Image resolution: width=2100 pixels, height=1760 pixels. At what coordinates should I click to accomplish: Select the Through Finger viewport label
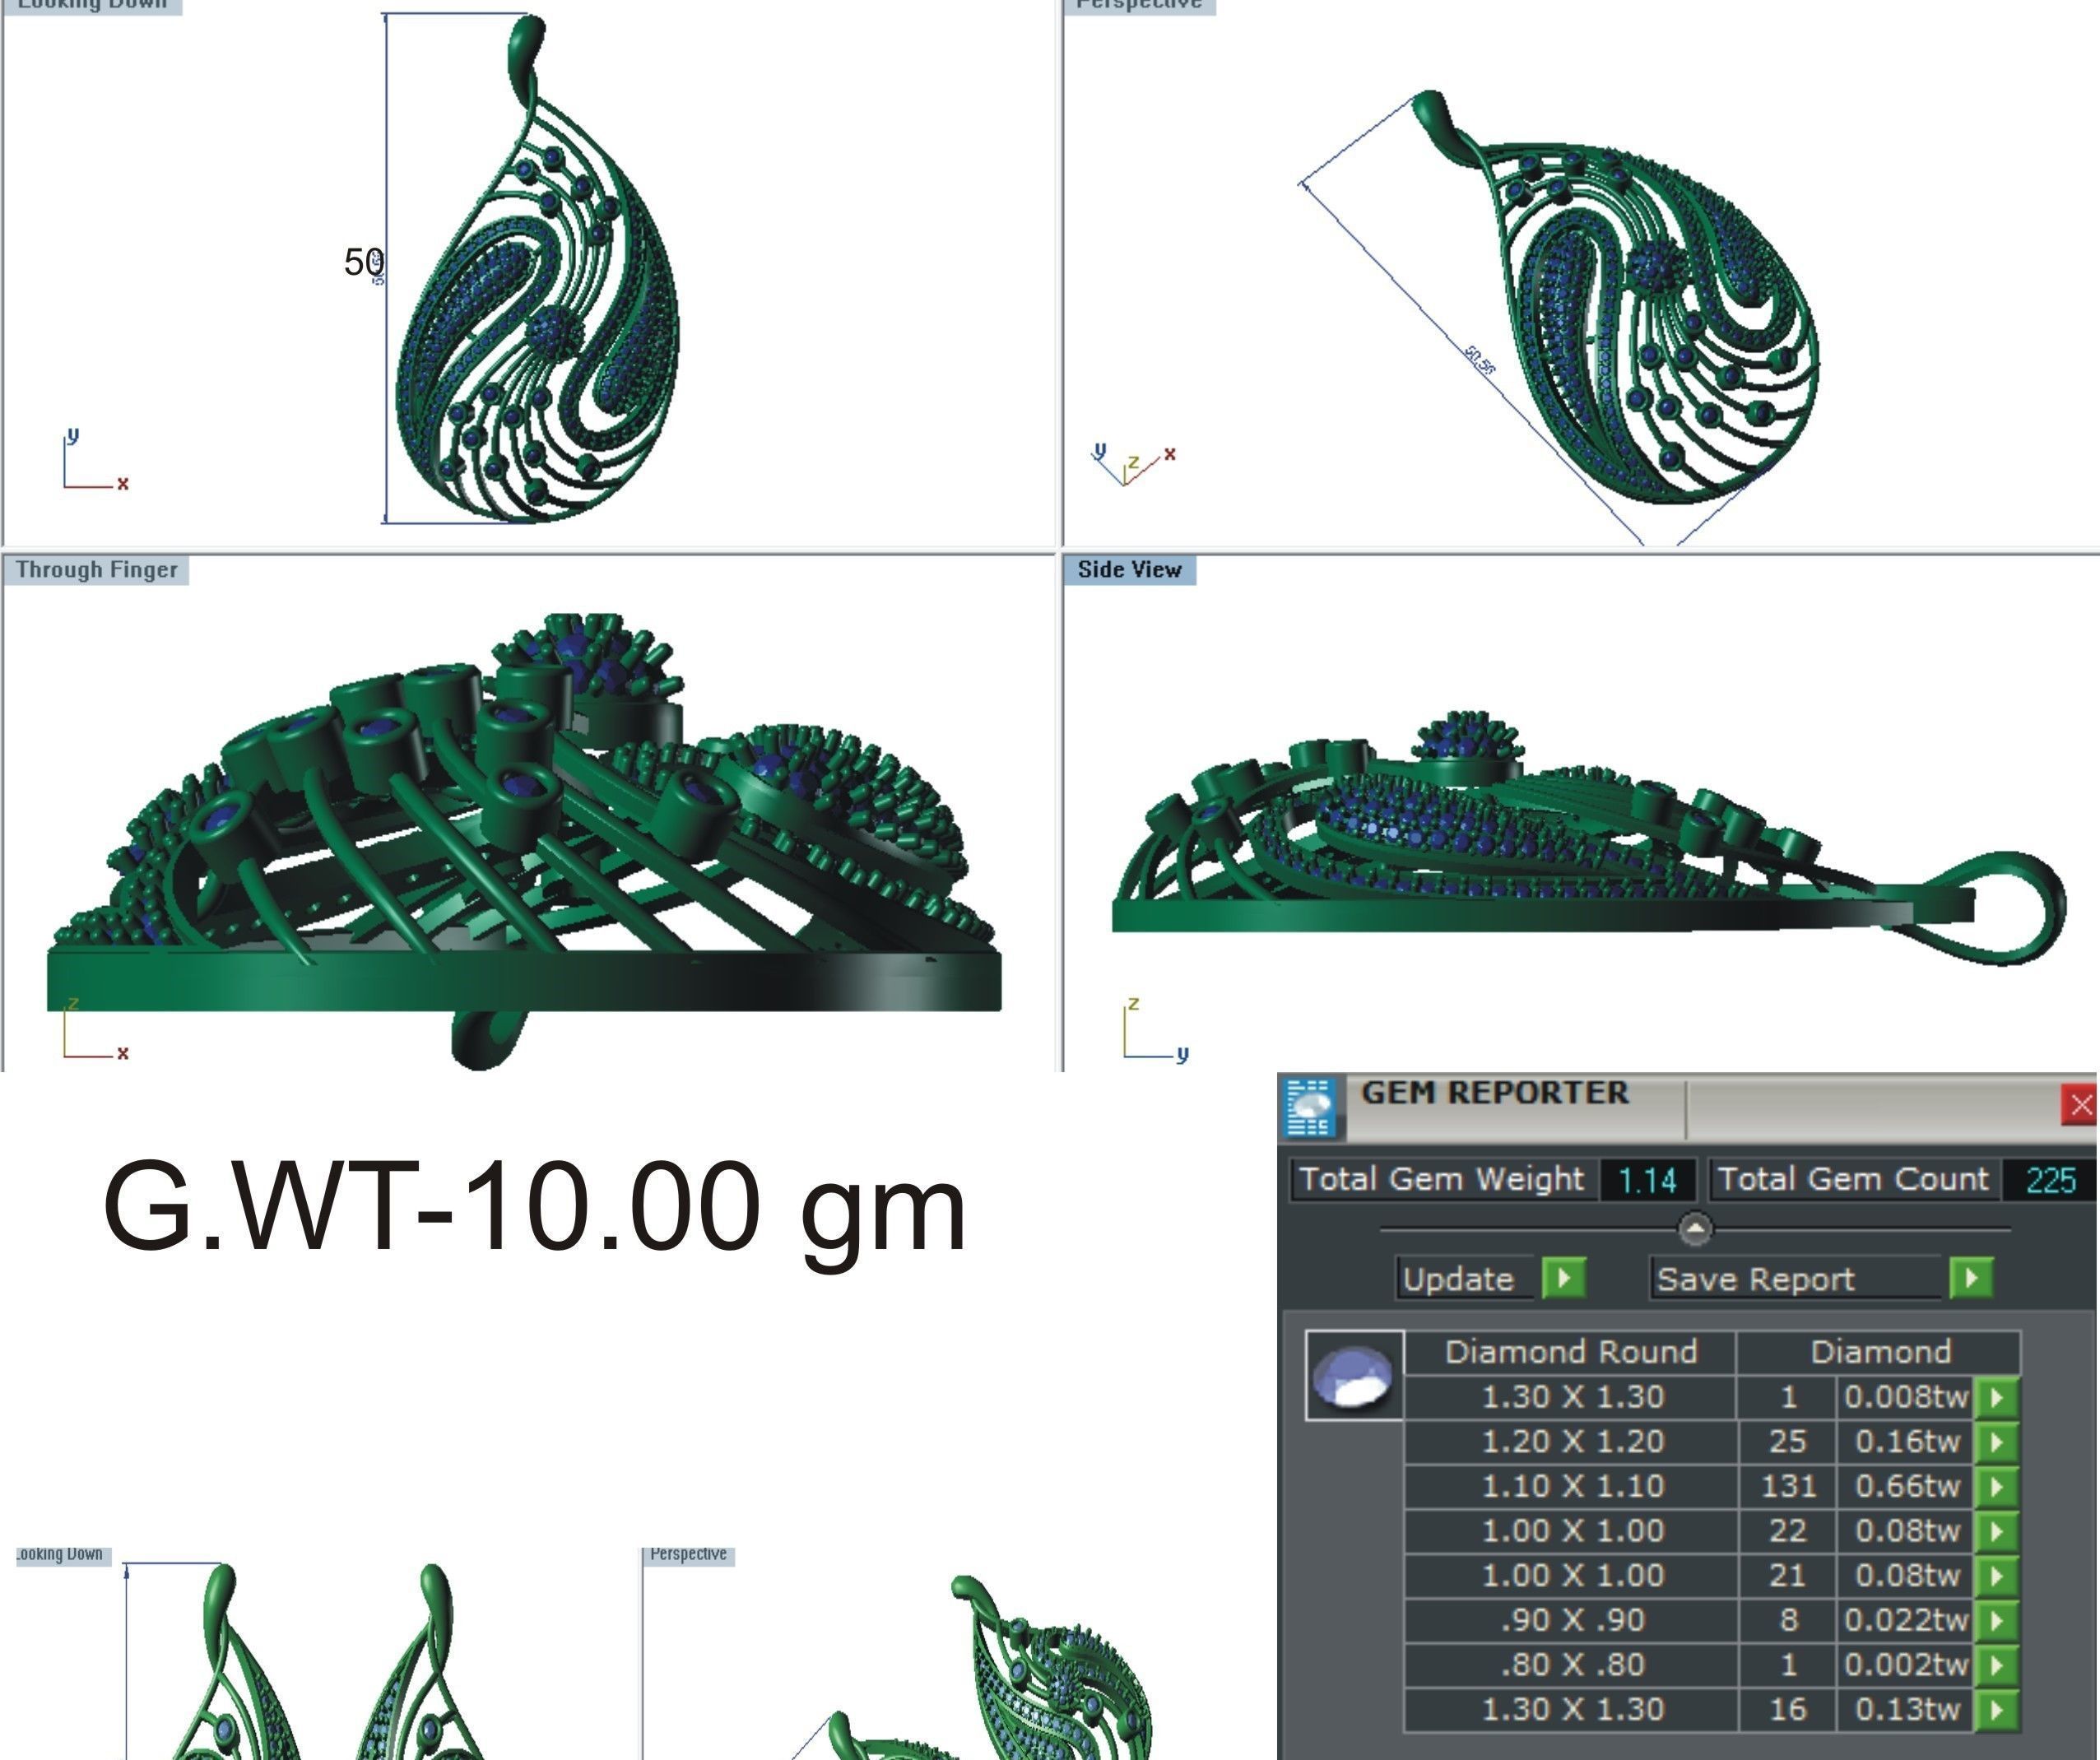[96, 570]
